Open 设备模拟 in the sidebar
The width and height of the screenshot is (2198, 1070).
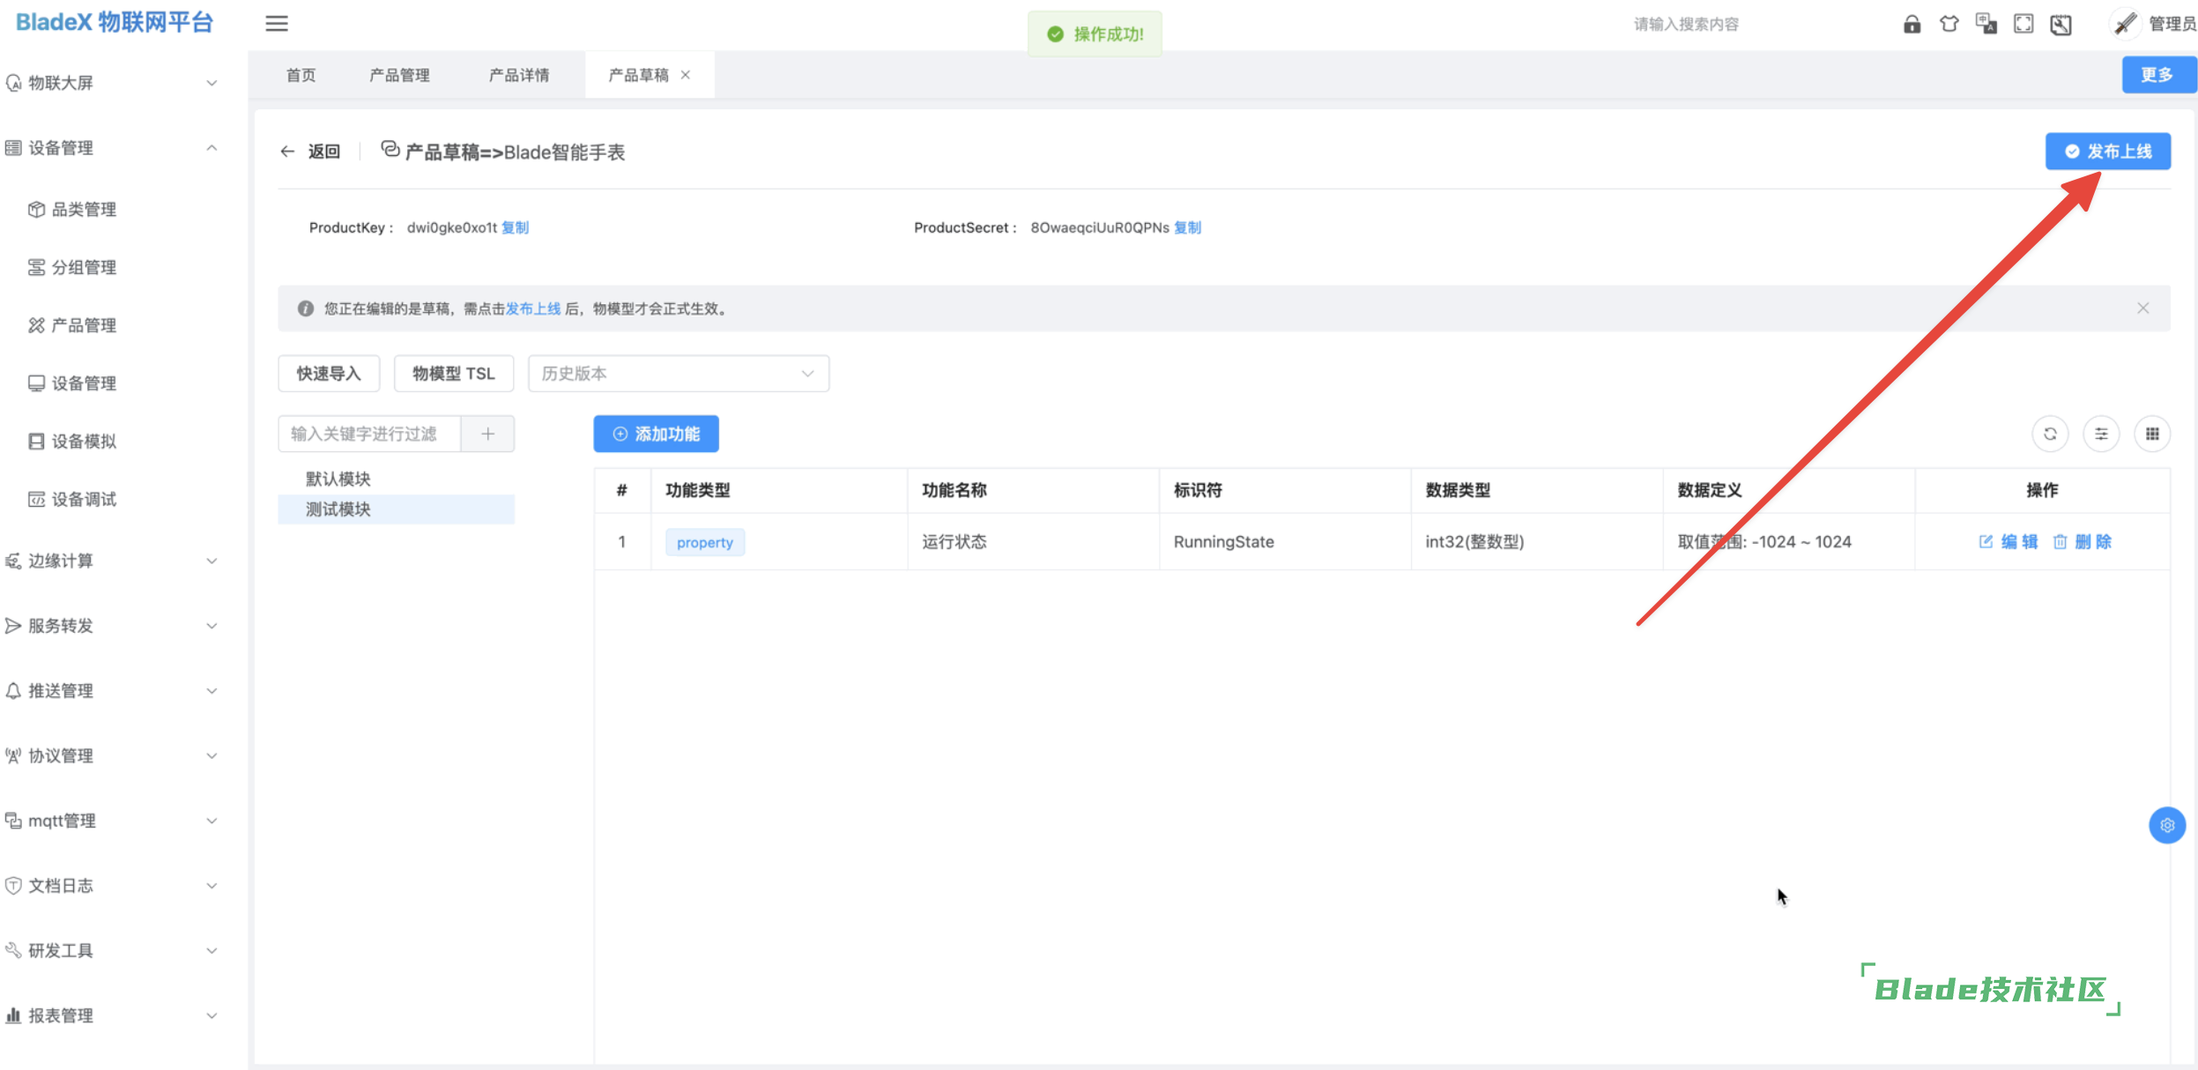84,441
